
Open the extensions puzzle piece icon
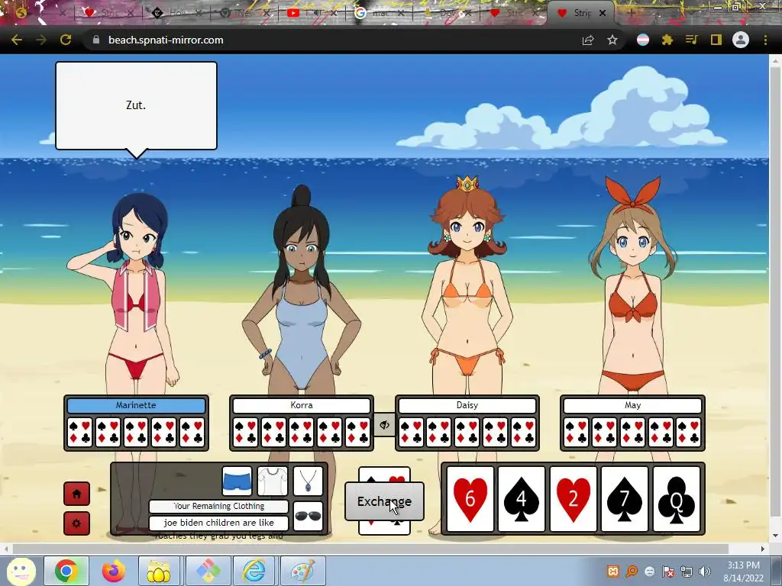[x=667, y=40]
